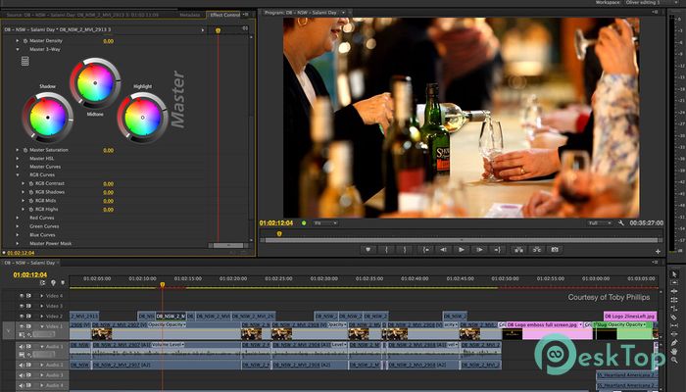This screenshot has width=686, height=392.
Task: Expand Master HSL section
Action: (18, 159)
